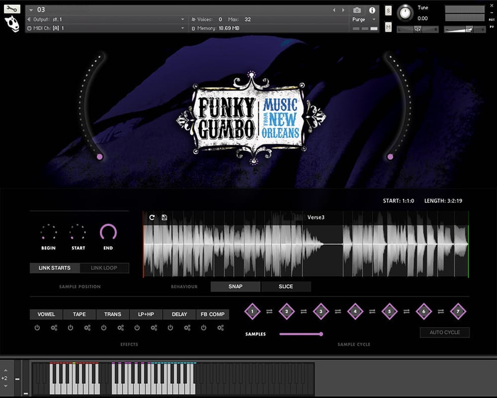The height and width of the screenshot is (398, 497).
Task: Click the reload icon above the waveform
Action: pos(152,217)
